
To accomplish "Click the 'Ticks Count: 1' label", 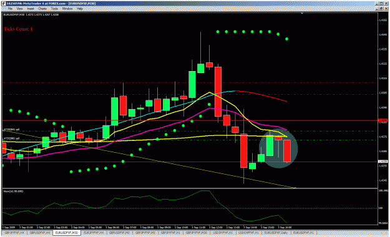I will pyautogui.click(x=18, y=29).
